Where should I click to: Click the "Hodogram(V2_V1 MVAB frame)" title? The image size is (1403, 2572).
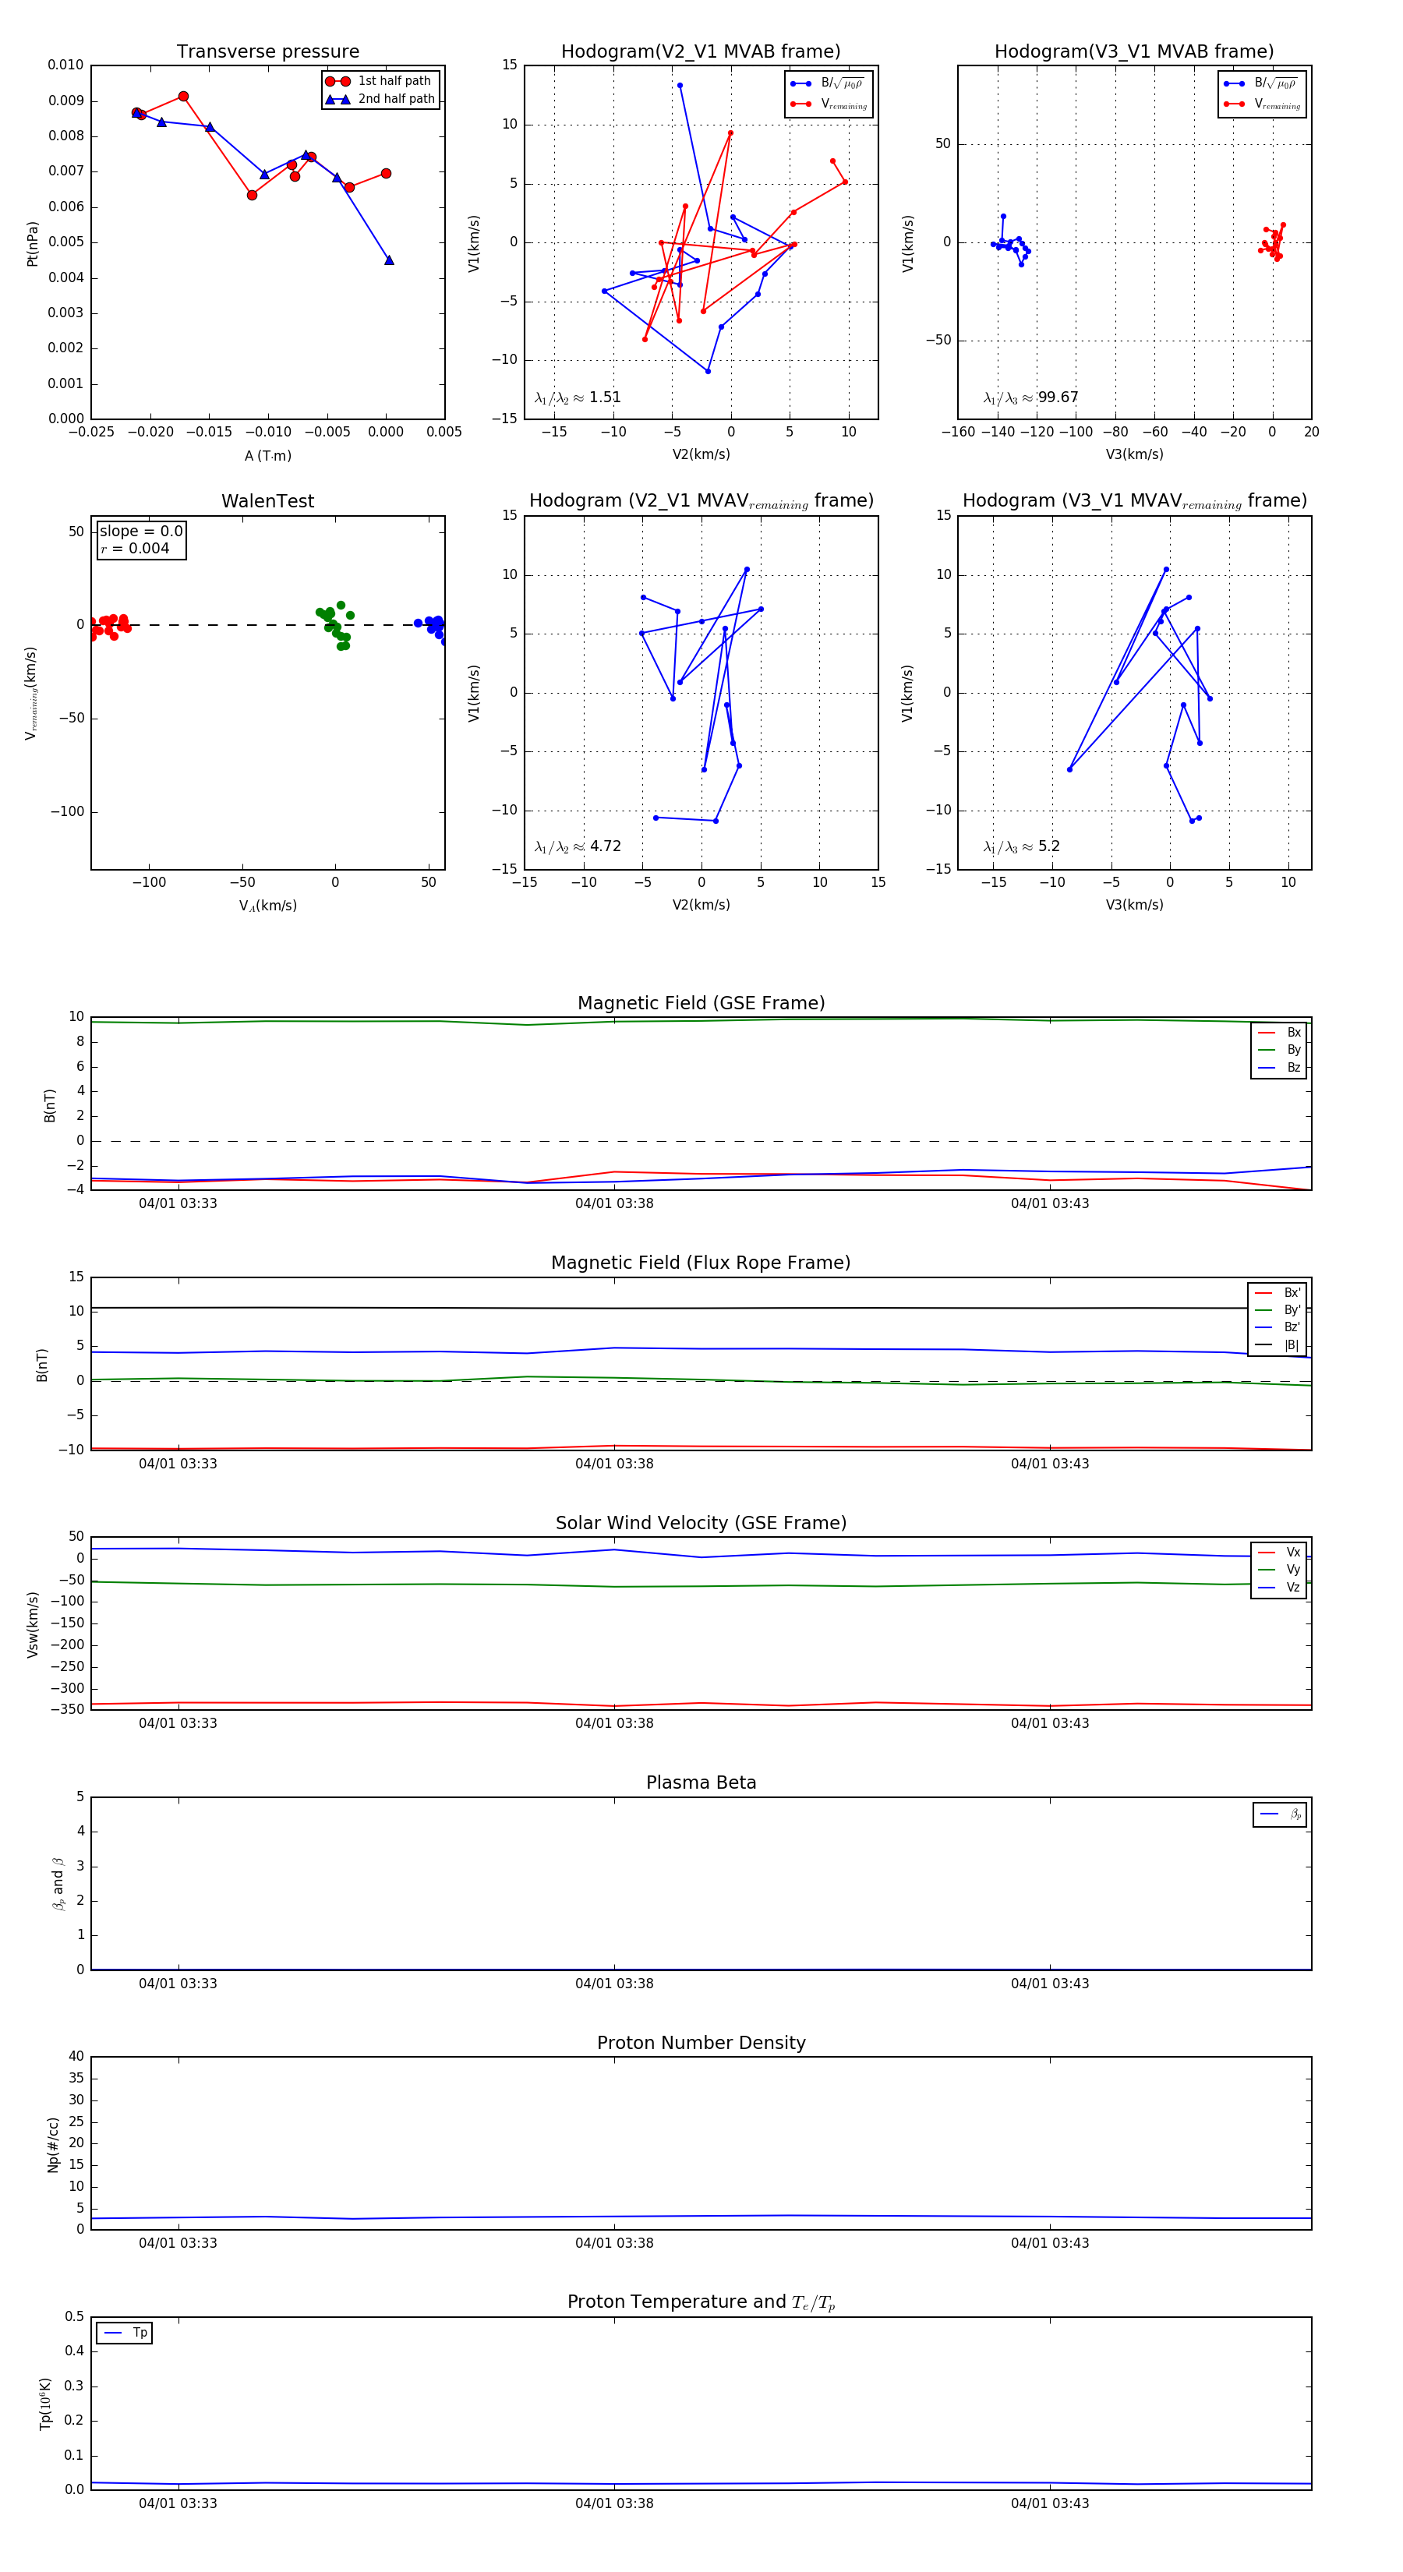click(x=701, y=52)
